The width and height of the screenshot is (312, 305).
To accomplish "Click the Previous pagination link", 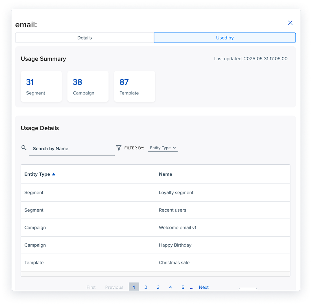I will point(114,287).
